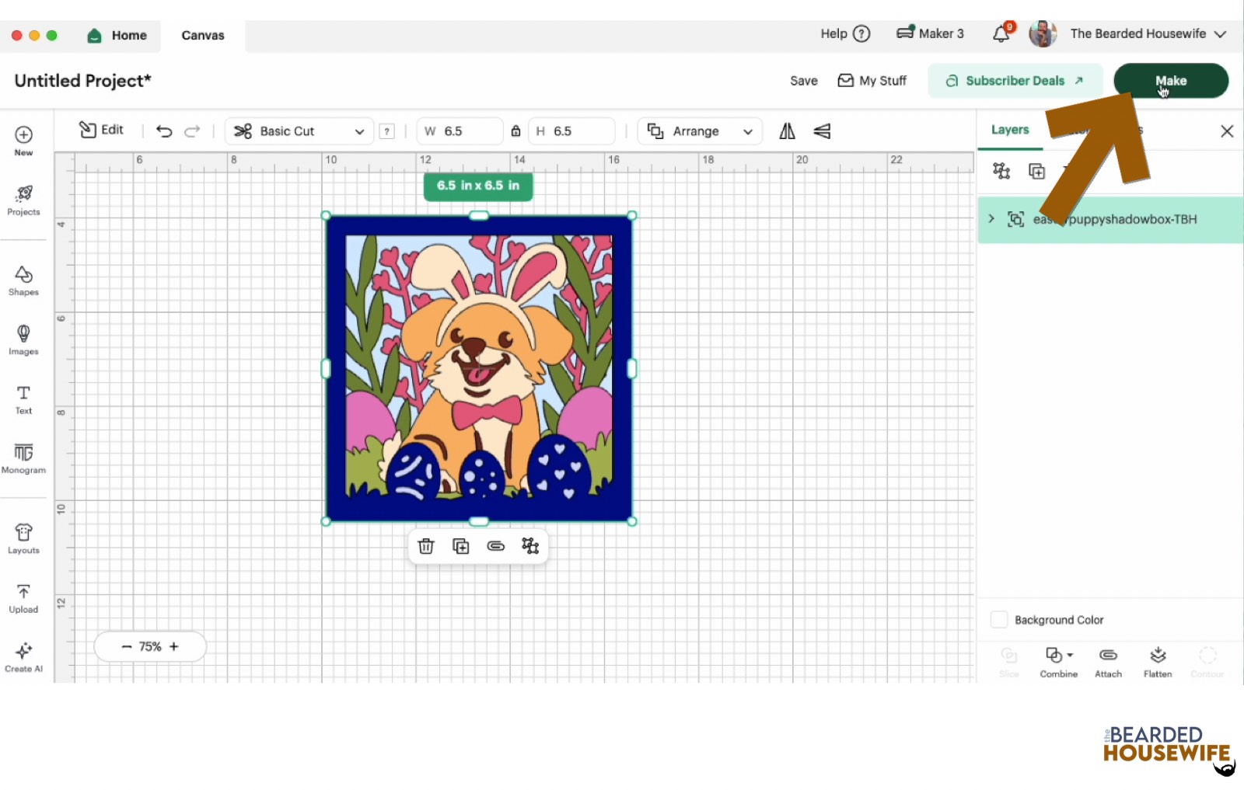Open the Images library
The width and height of the screenshot is (1244, 790).
23,339
